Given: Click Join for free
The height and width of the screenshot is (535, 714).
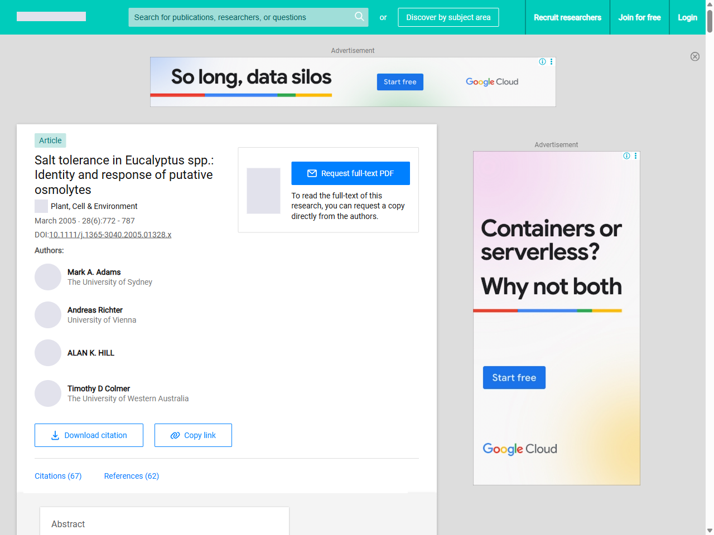Looking at the screenshot, I should pyautogui.click(x=639, y=17).
